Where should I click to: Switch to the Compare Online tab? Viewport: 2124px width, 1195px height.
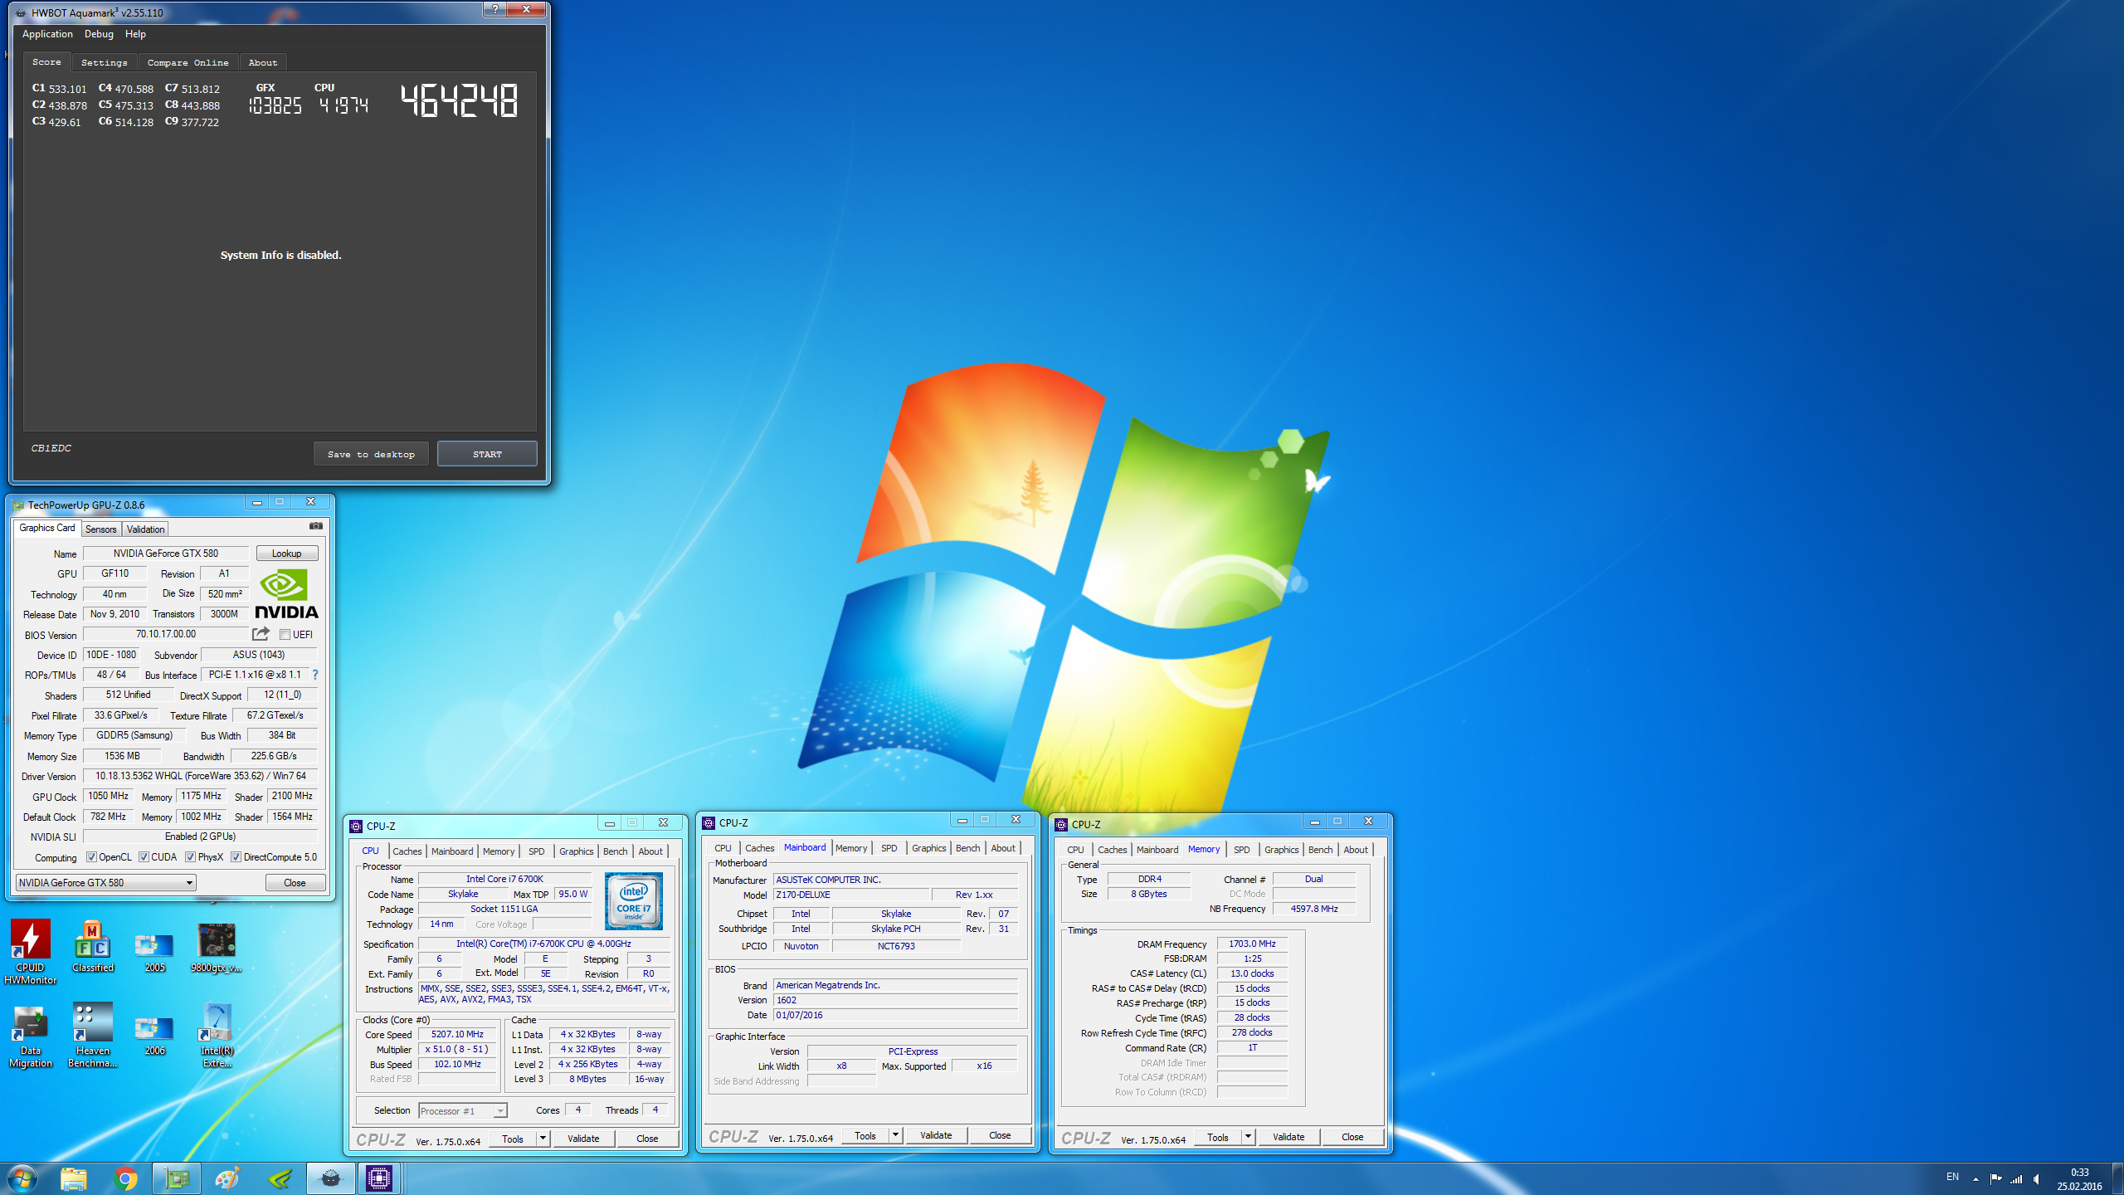click(x=188, y=62)
